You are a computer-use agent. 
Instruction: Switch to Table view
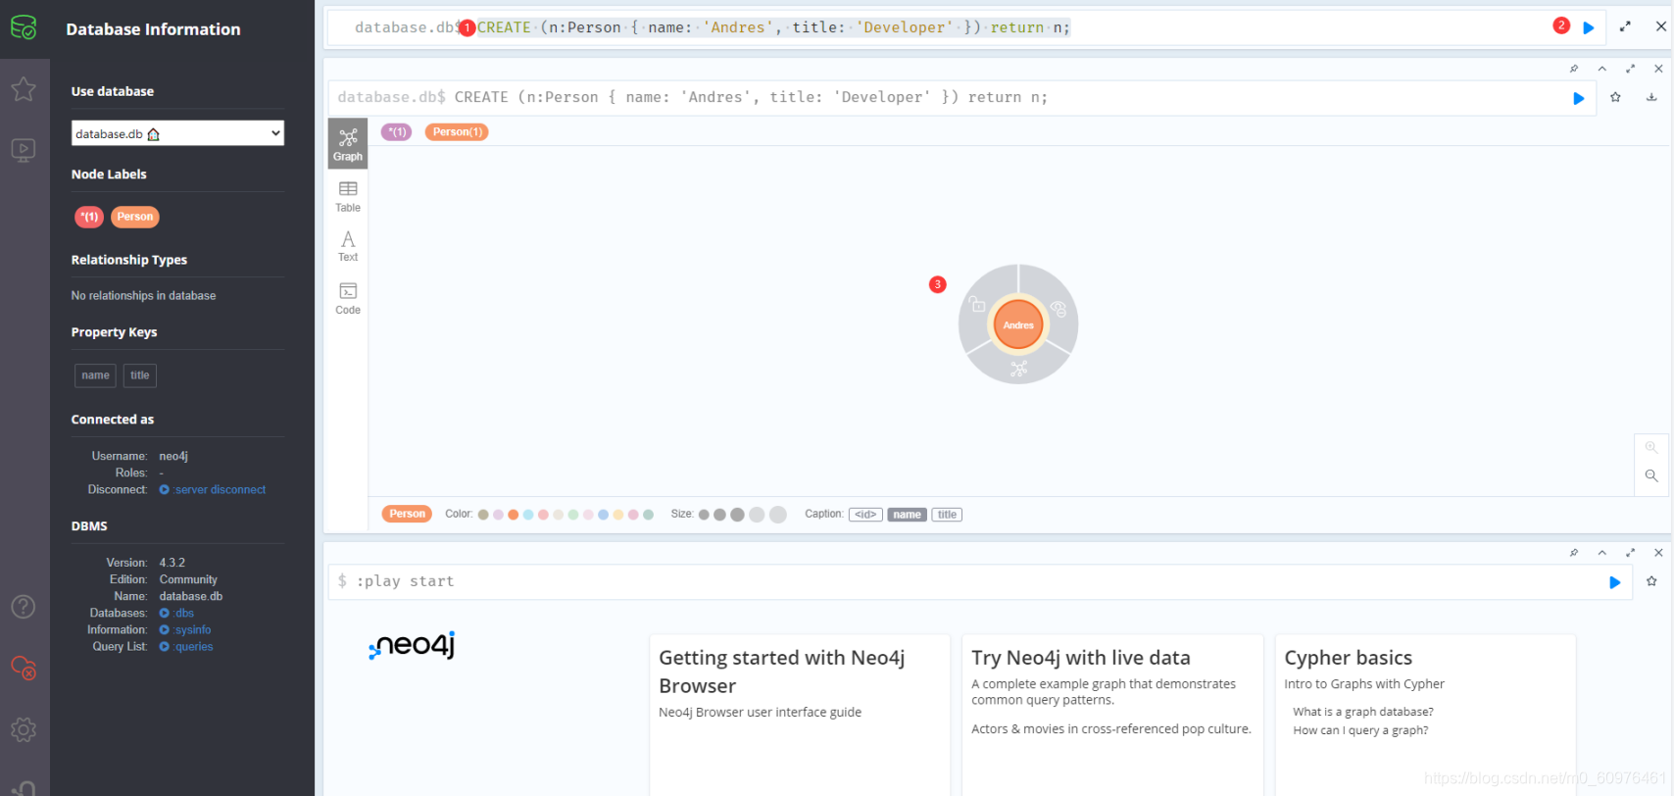(x=348, y=196)
